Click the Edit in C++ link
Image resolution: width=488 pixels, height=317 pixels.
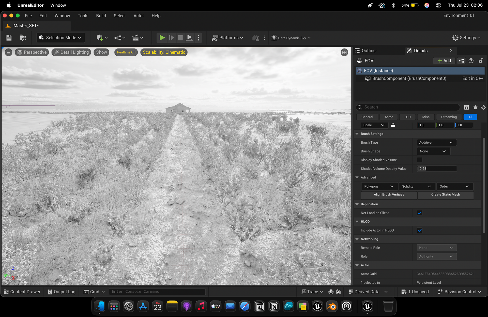pos(472,79)
